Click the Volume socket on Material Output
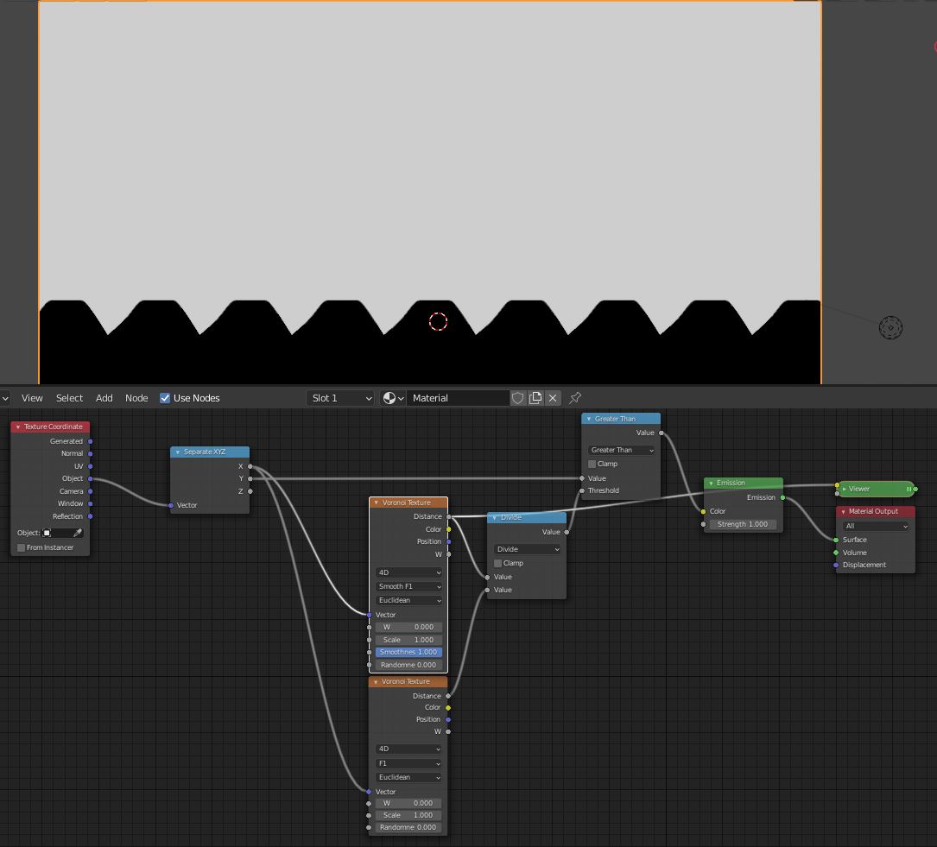Image resolution: width=937 pixels, height=847 pixels. tap(836, 553)
